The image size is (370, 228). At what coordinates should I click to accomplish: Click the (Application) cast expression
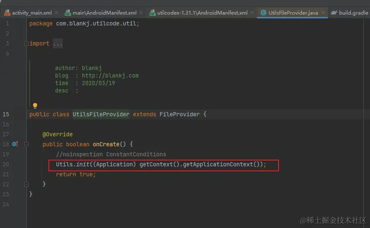point(114,164)
